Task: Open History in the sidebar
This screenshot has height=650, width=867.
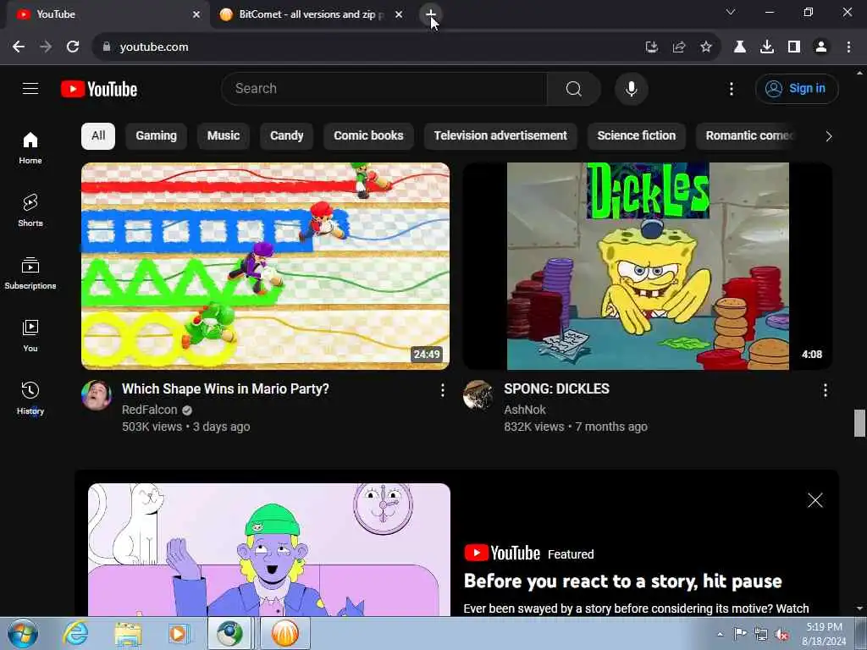Action: click(x=30, y=398)
